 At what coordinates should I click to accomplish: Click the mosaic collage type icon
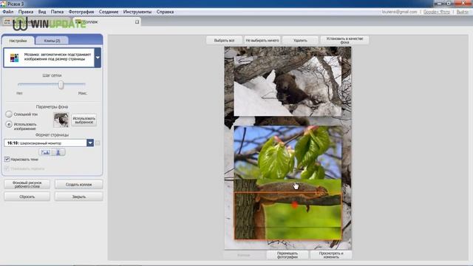coord(14,58)
